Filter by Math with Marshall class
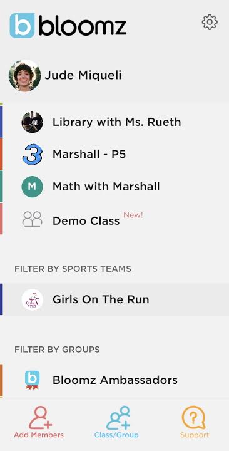Viewport: 229px width, 451px height. pyautogui.click(x=114, y=187)
